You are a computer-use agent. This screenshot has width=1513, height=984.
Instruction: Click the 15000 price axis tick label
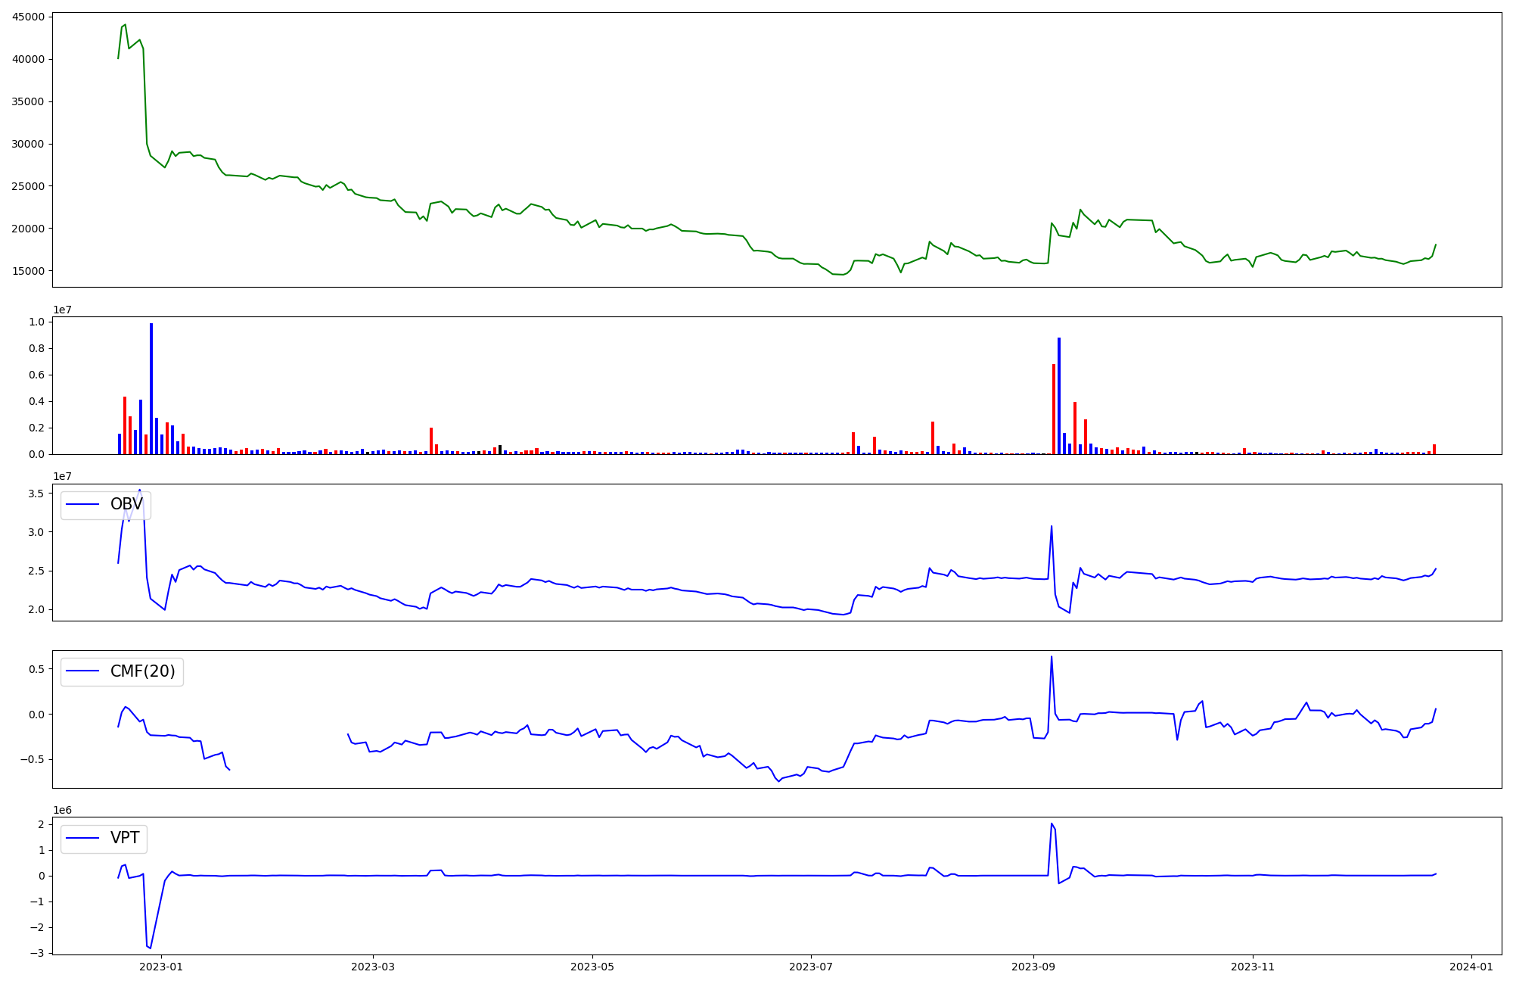tap(27, 271)
